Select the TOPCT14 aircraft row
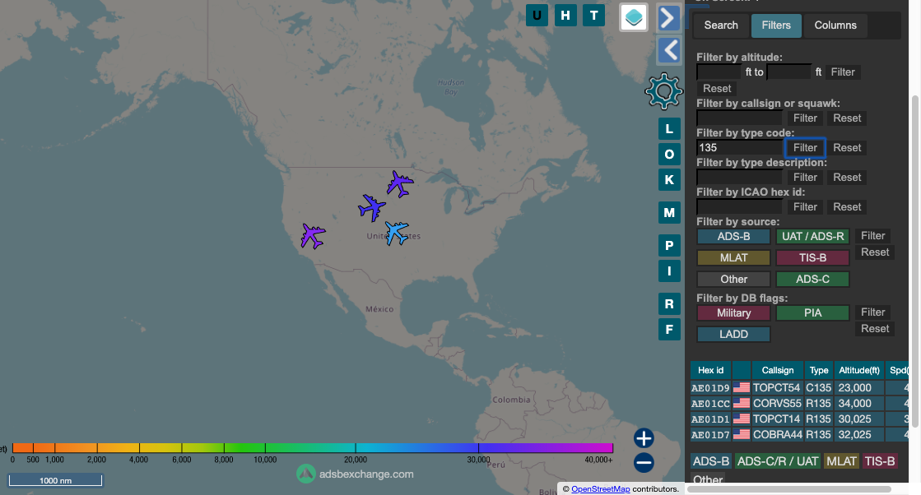 [799, 419]
